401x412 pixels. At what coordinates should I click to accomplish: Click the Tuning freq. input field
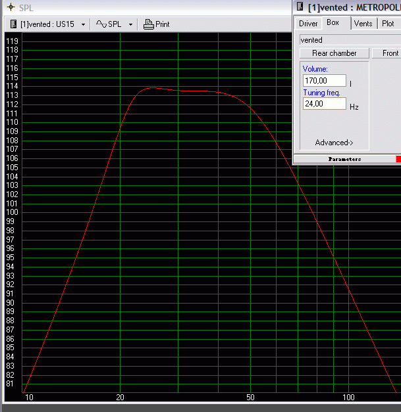tap(324, 104)
